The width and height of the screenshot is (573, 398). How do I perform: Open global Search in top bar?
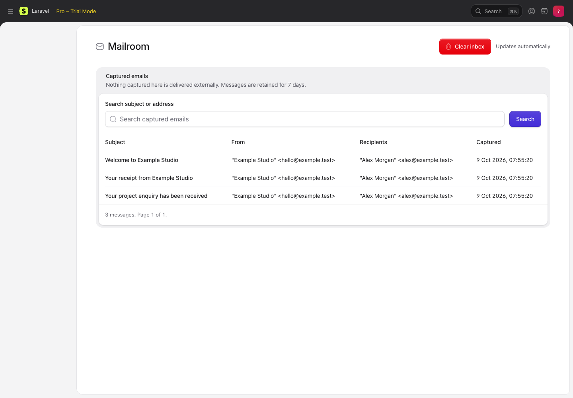(496, 11)
